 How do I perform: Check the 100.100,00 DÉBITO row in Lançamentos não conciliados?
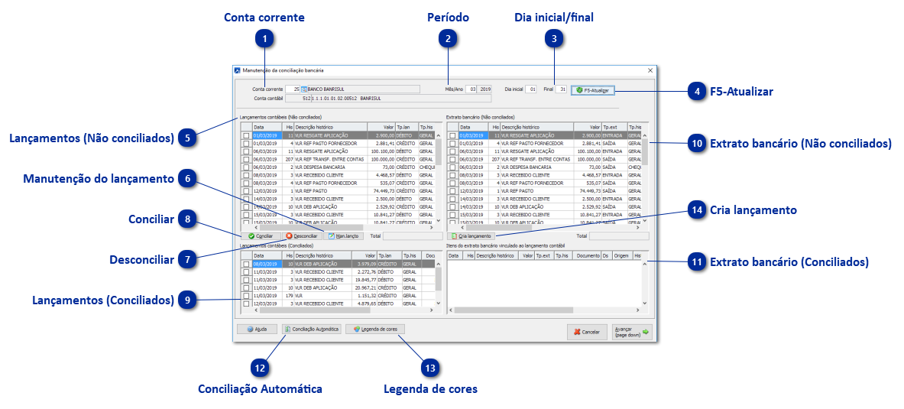(x=246, y=151)
